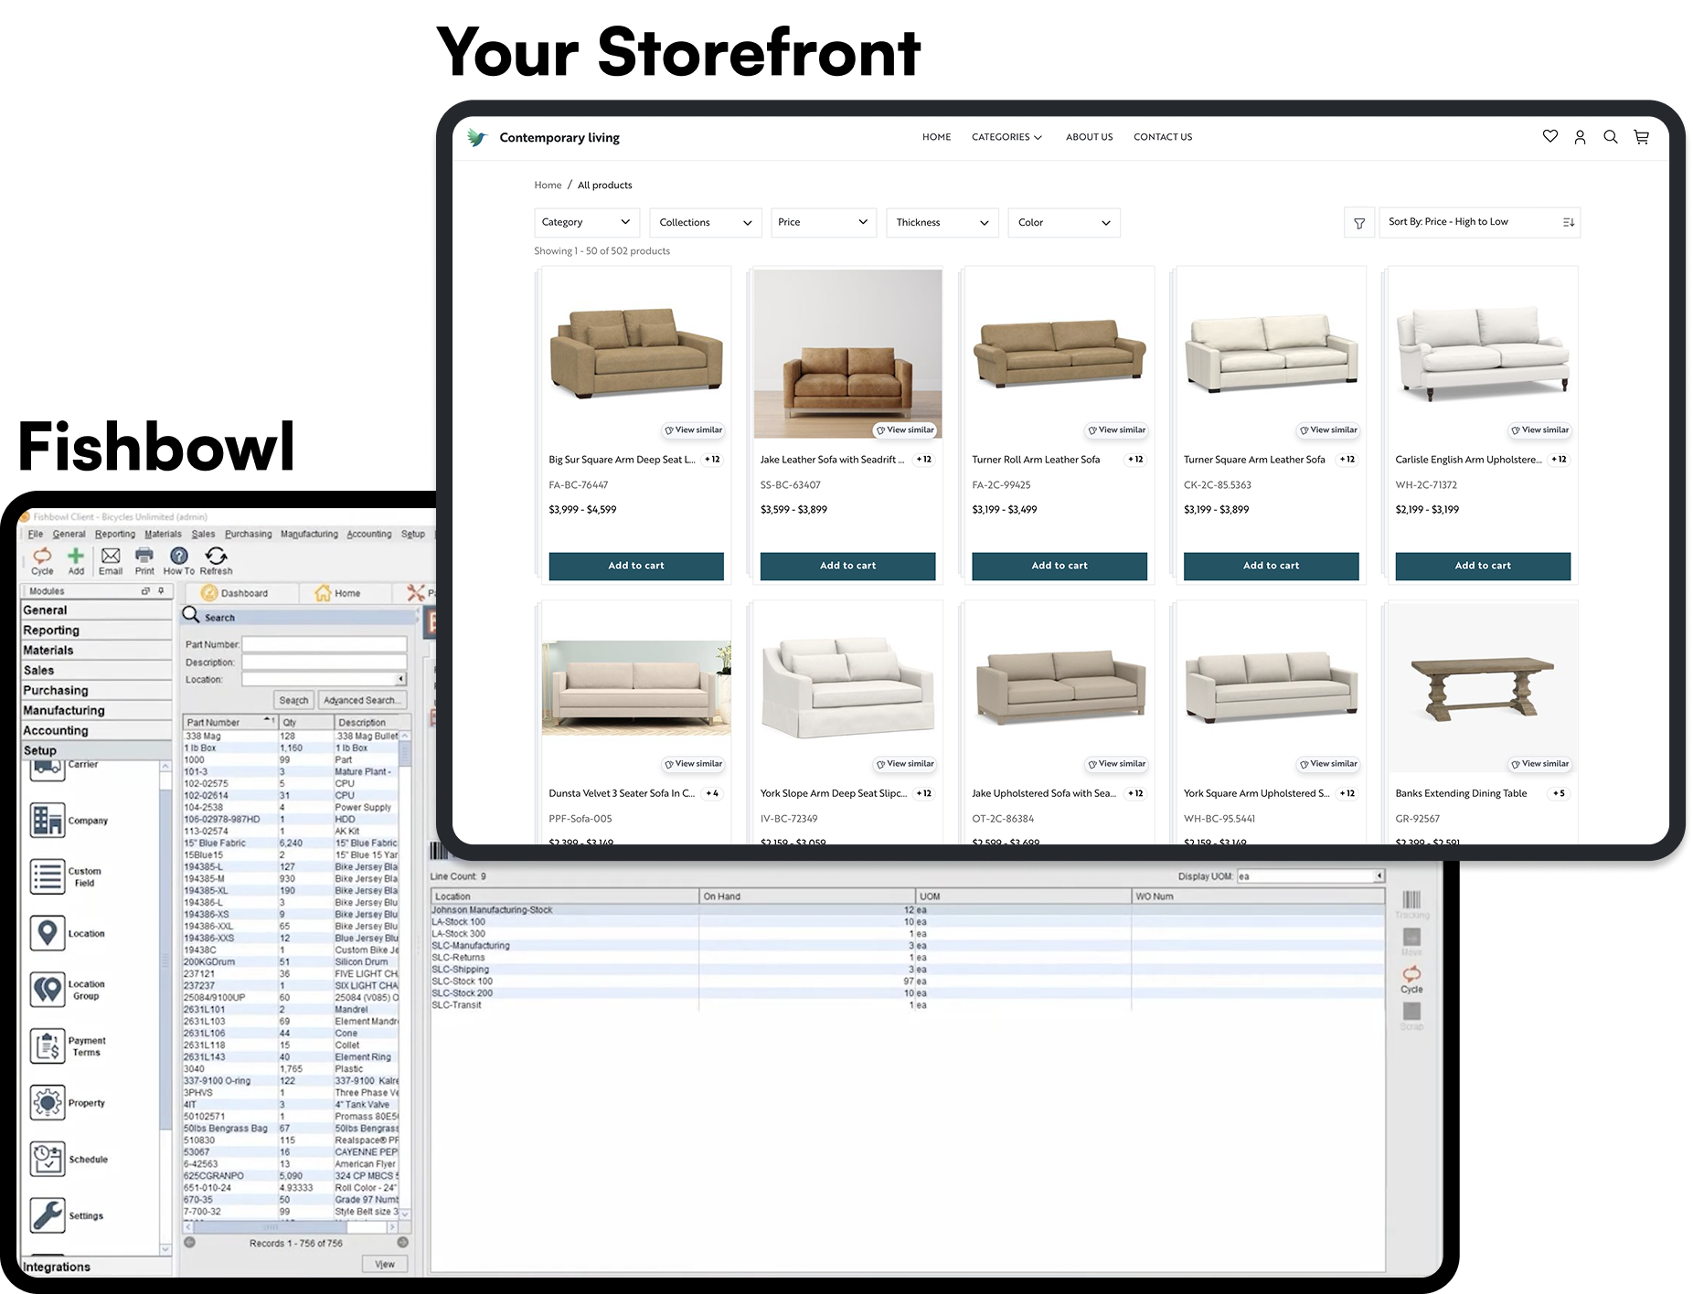Add Big Sur Square Arm sofa to cart

[x=636, y=566]
